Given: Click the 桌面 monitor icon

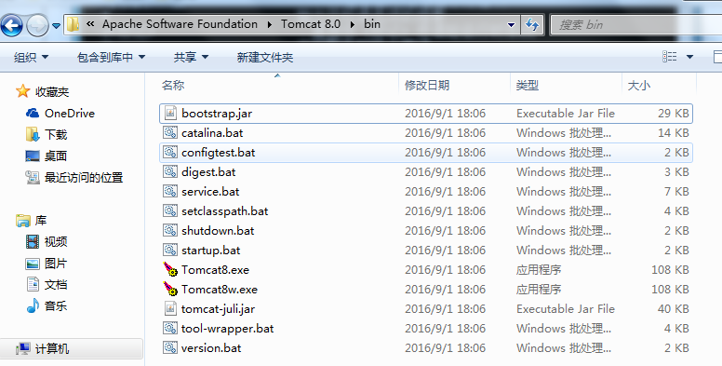Looking at the screenshot, I should click(x=33, y=156).
